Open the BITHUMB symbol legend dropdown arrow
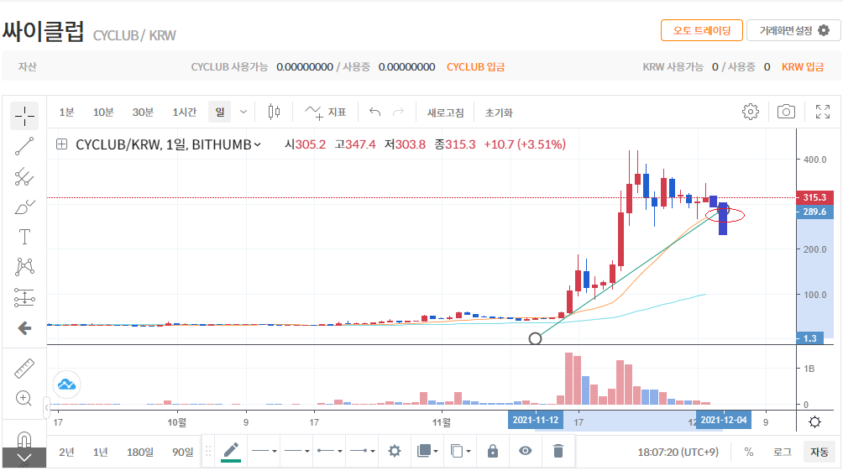843x471 pixels. click(x=258, y=144)
